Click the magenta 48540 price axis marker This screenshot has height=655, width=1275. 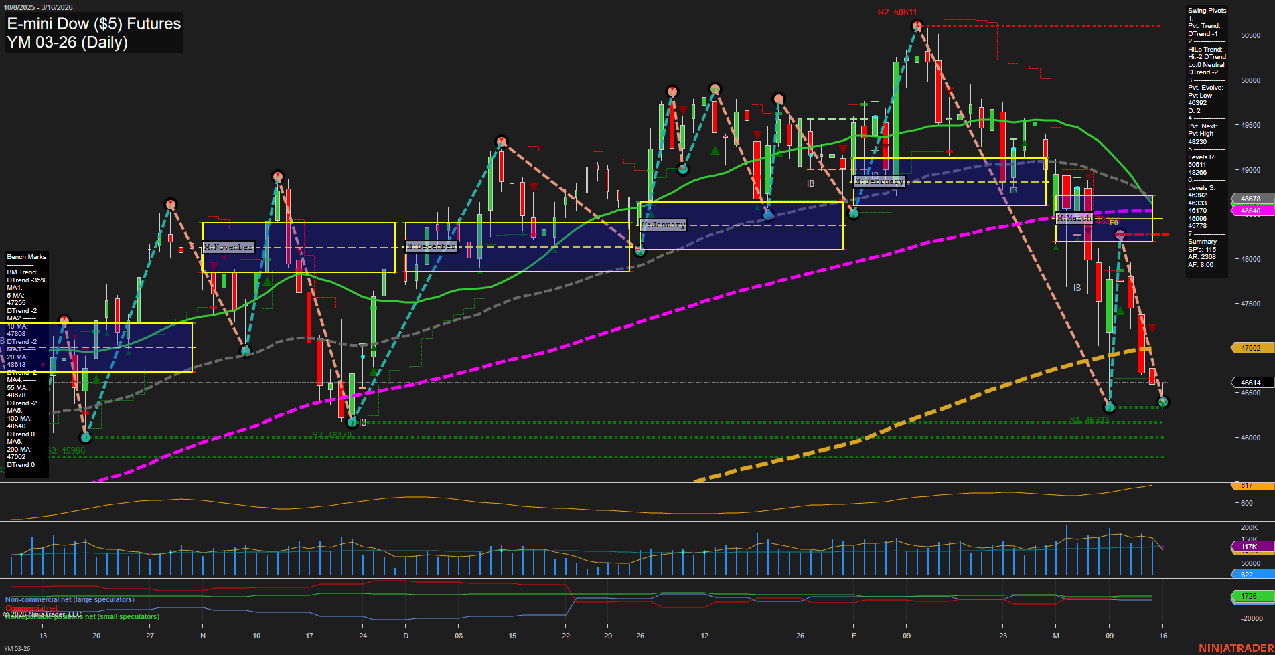coord(1250,211)
